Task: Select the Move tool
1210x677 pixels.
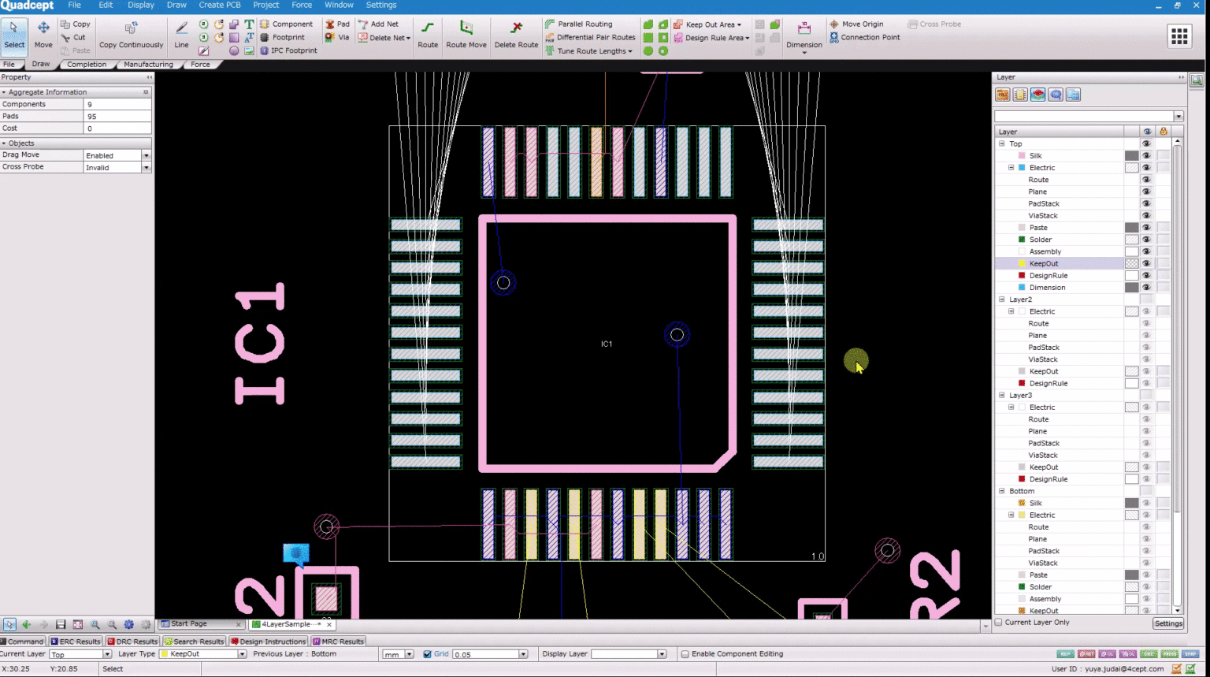Action: (x=43, y=33)
